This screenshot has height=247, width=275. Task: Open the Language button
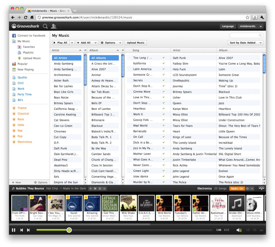tap(228, 26)
